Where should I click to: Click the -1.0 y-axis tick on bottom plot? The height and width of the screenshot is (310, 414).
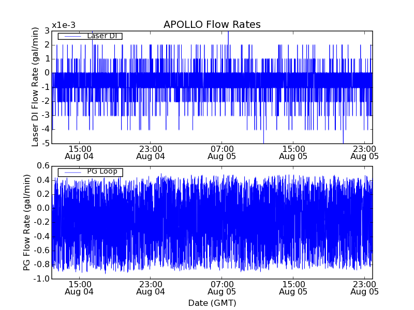tap(42, 278)
